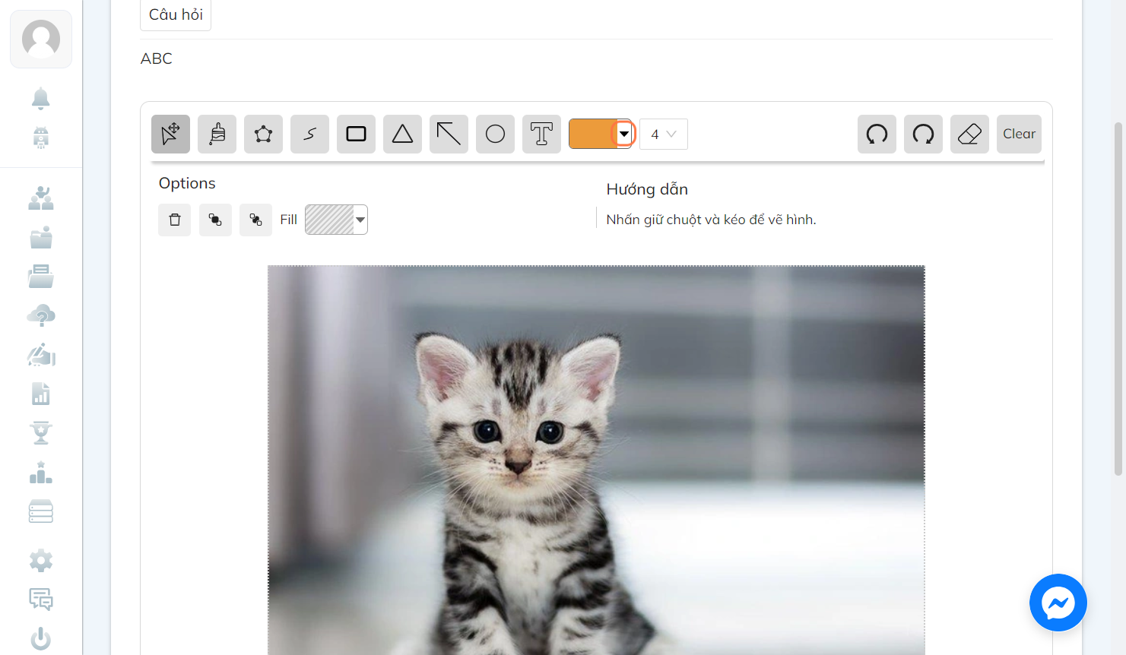The width and height of the screenshot is (1126, 655).
Task: Open notifications bell in sidebar
Action: tap(41, 98)
